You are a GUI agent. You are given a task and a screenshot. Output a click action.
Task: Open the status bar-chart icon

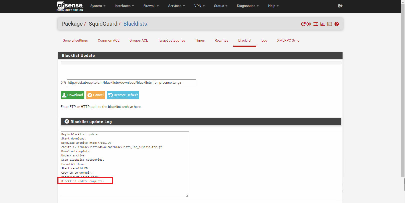[x=323, y=24]
